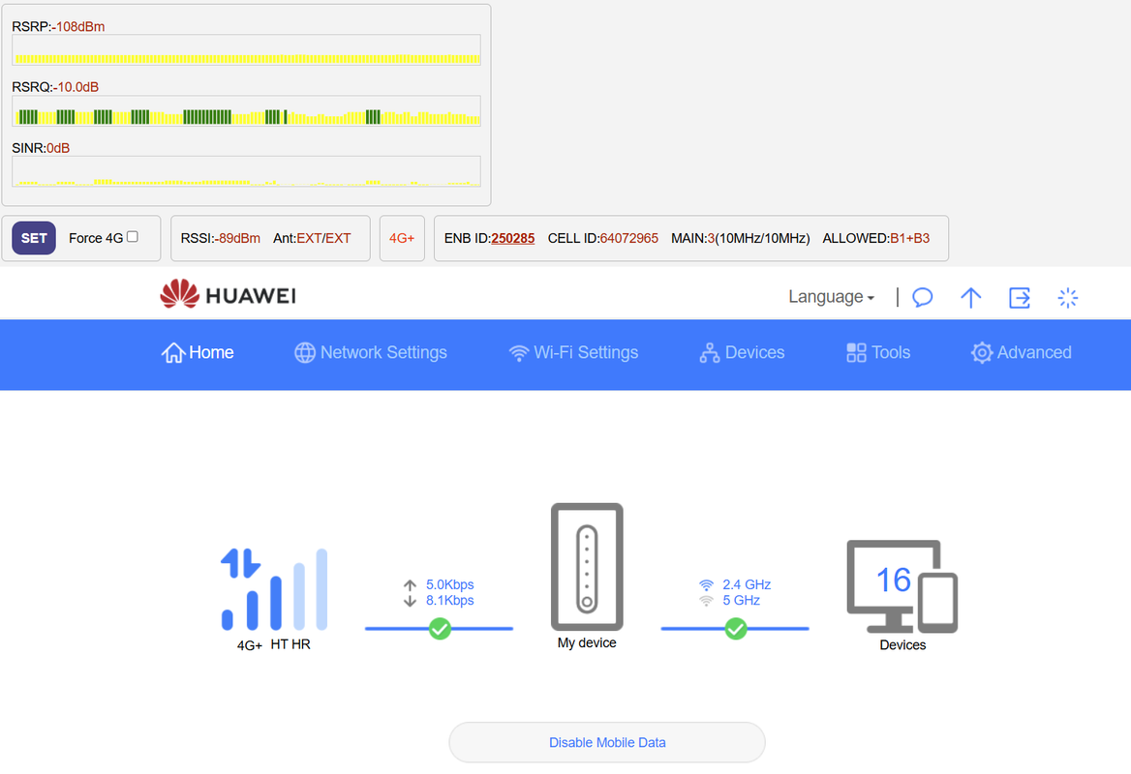This screenshot has height=774, width=1131.
Task: Click the CELL ID 64072965 value
Action: [628, 238]
